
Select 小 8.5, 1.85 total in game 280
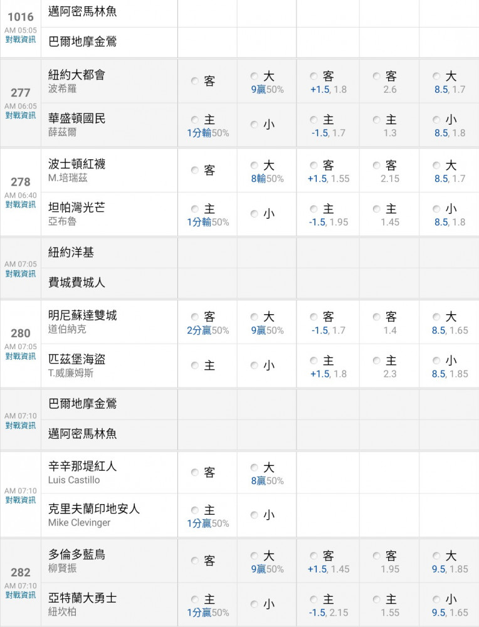(x=436, y=361)
